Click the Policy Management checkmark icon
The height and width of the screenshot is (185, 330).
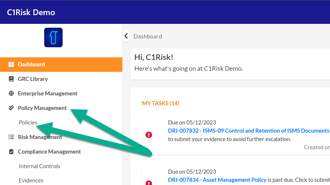(11, 108)
